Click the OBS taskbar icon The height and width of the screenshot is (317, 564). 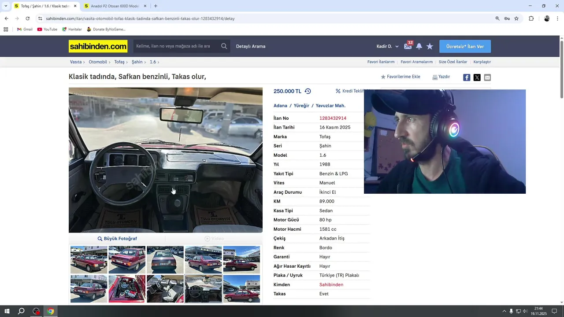pyautogui.click(x=36, y=311)
